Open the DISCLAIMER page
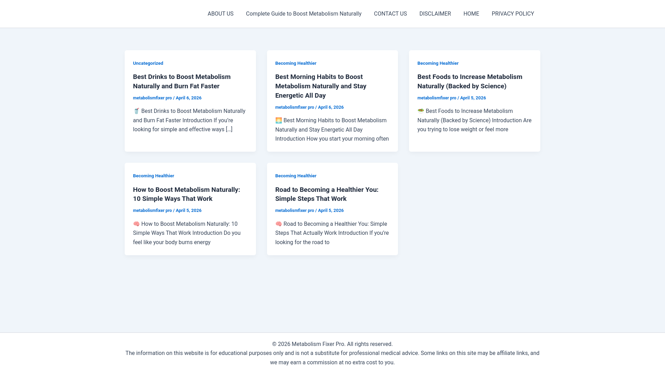665x374 pixels. [x=435, y=14]
